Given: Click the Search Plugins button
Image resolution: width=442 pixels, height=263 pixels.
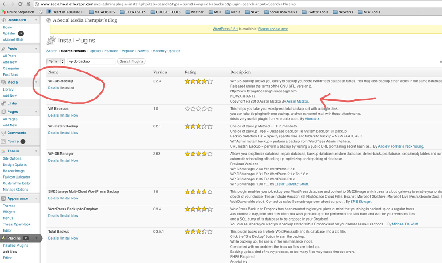Looking at the screenshot, I should (131, 61).
